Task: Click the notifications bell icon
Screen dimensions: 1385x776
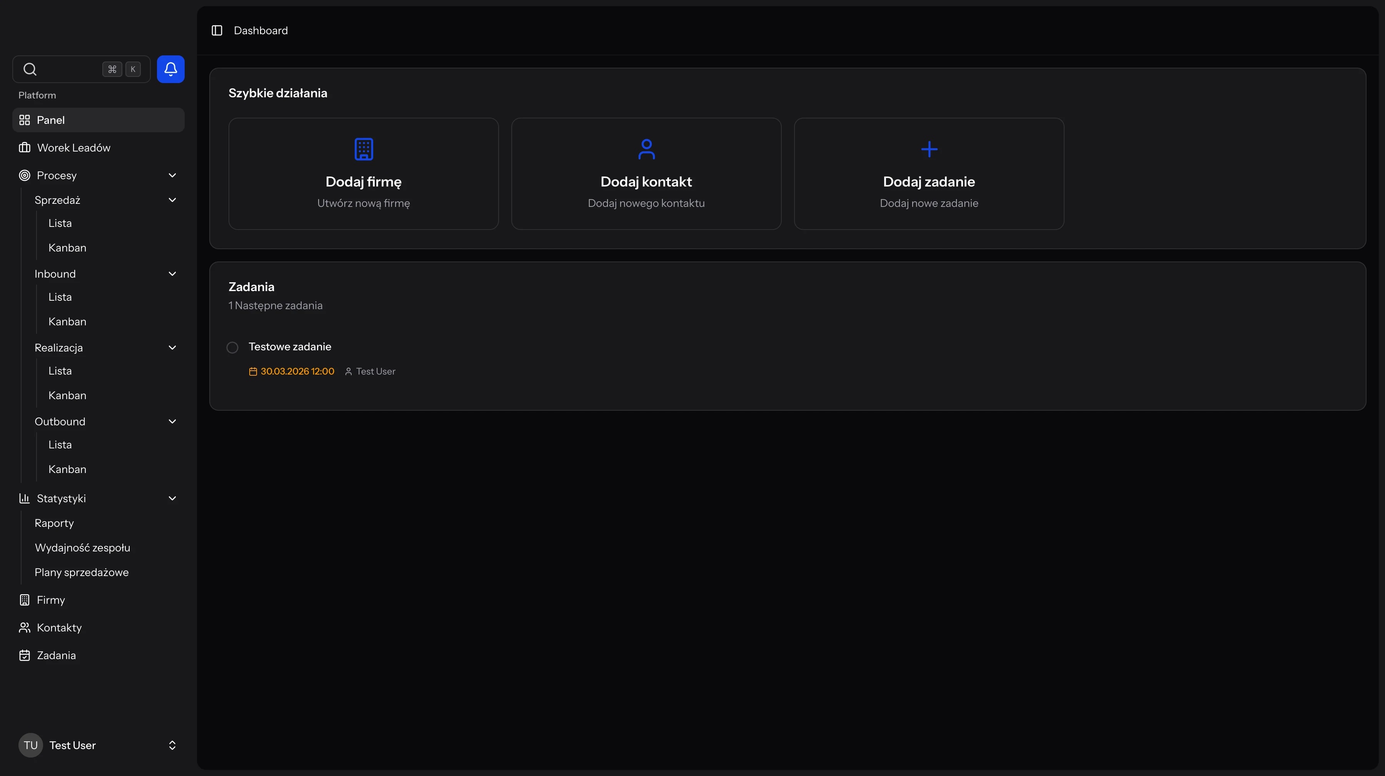Action: click(x=170, y=69)
